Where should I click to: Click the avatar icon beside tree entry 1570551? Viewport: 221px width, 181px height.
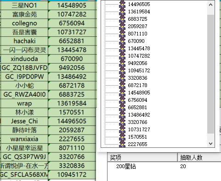(x=122, y=137)
